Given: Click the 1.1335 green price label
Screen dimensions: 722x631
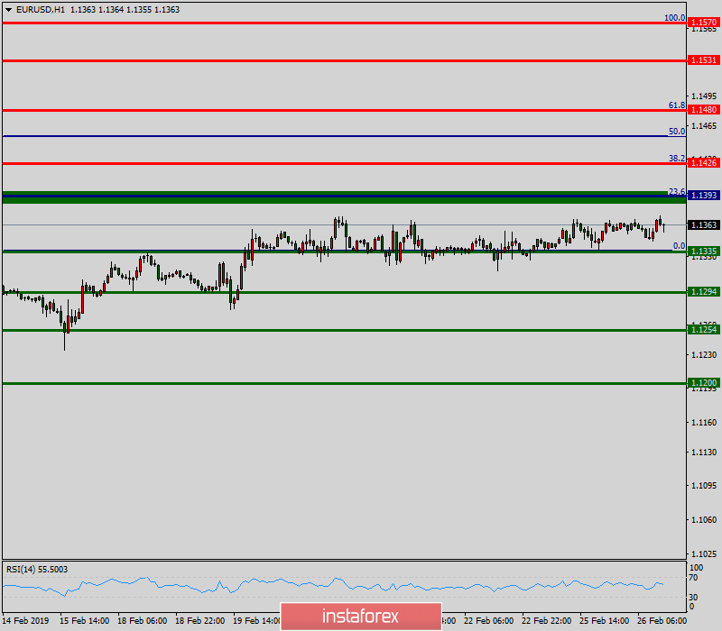Looking at the screenshot, I should [x=704, y=251].
